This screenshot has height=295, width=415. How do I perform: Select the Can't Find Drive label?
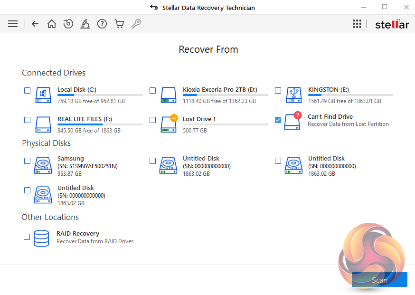point(330,116)
